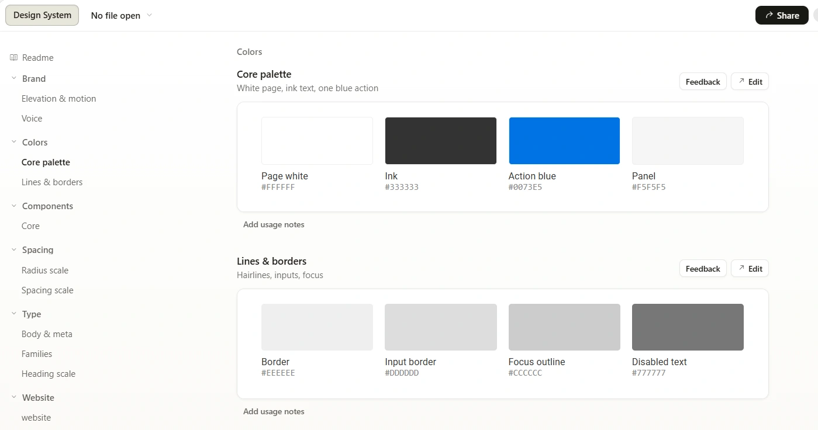Edit the Core palette section
This screenshot has width=818, height=430.
750,81
